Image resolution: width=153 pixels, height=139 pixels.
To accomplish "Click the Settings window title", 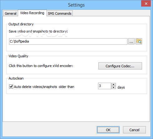I will point(76,5).
